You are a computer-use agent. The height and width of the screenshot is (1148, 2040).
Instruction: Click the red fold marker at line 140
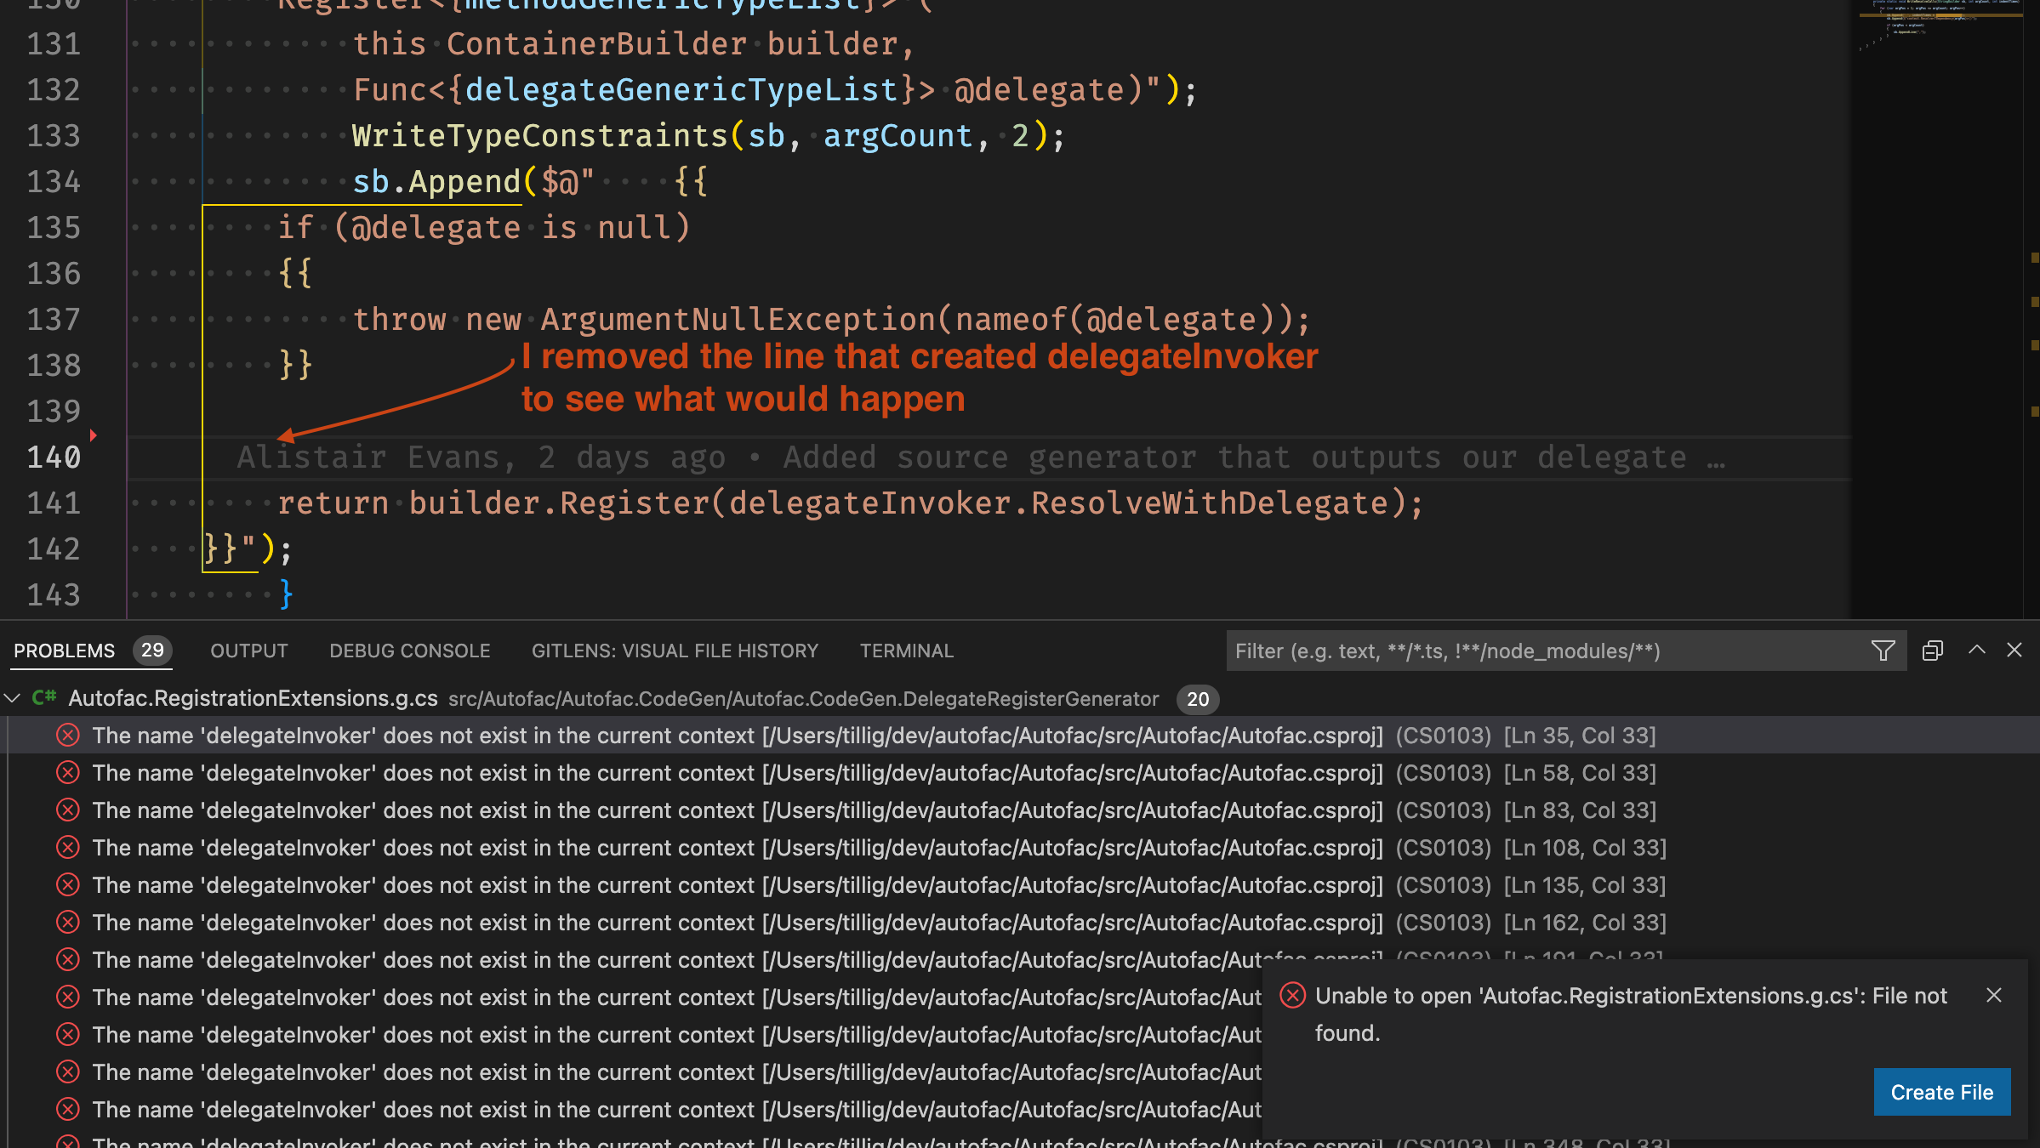click(x=94, y=435)
